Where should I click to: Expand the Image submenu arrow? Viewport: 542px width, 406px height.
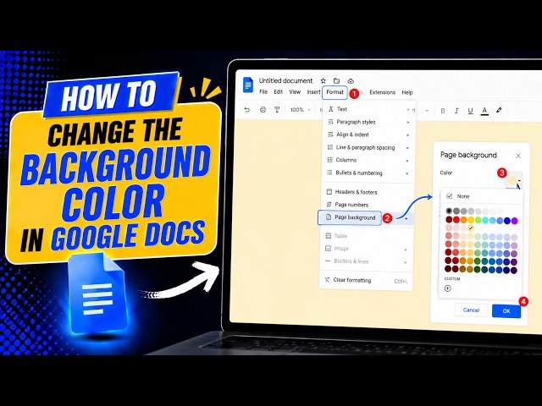click(406, 250)
